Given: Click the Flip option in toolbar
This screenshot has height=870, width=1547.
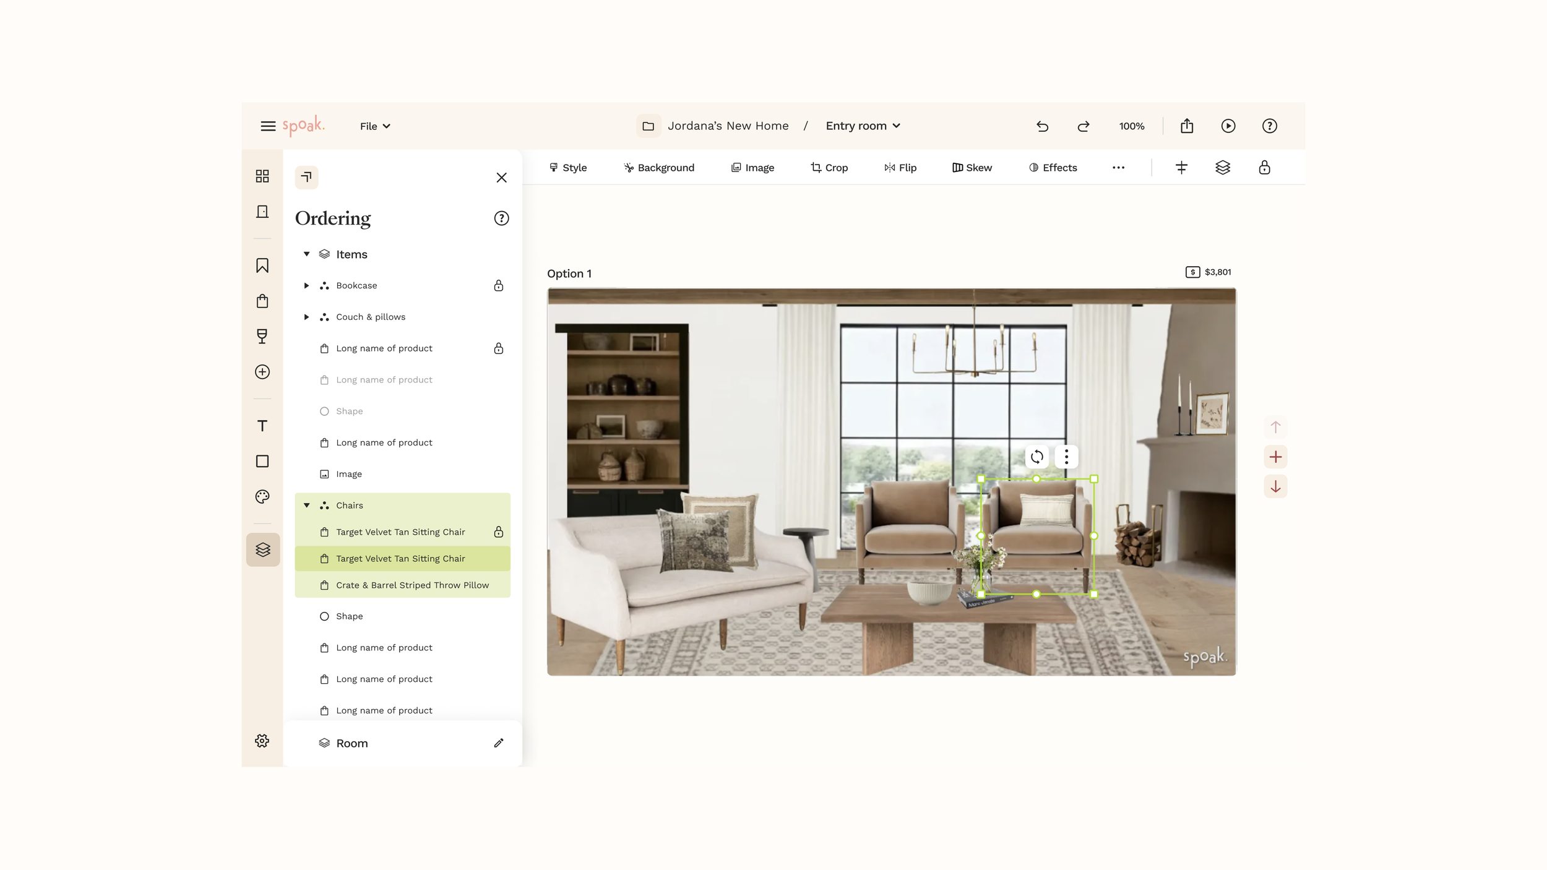Looking at the screenshot, I should pyautogui.click(x=900, y=168).
